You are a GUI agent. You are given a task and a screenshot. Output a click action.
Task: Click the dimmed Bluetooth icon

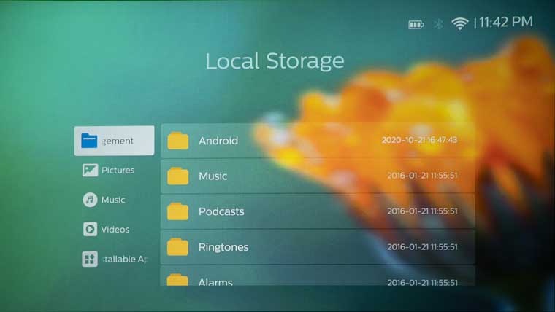point(439,24)
